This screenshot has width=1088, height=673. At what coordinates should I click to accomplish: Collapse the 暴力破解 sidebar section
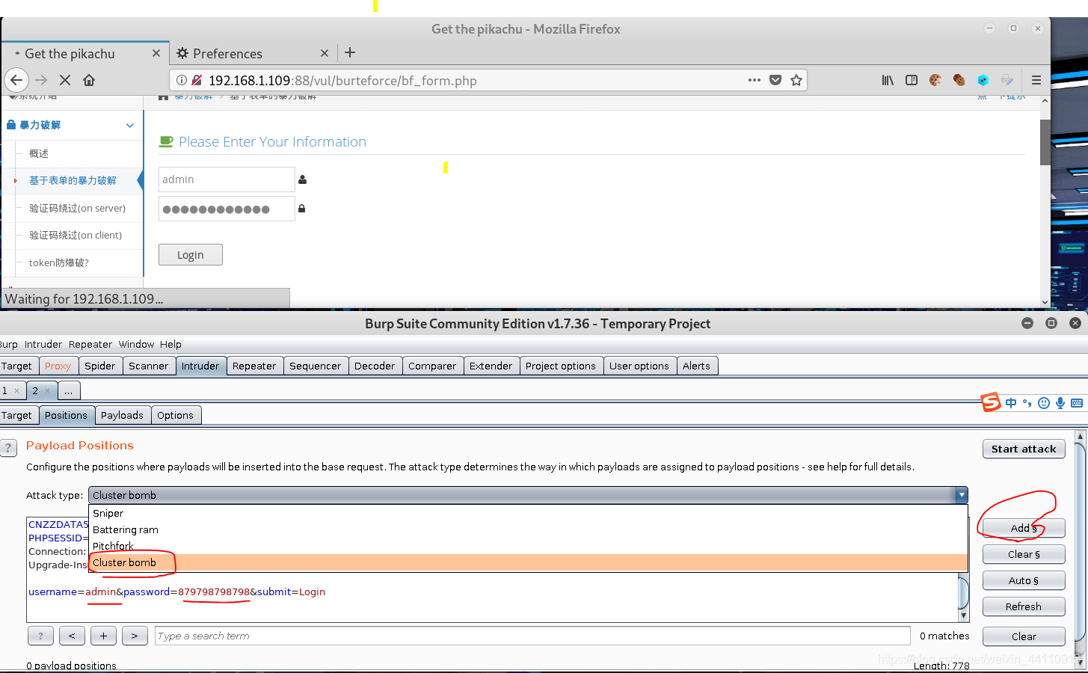tap(72, 125)
